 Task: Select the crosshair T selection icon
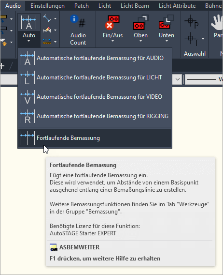point(192,39)
